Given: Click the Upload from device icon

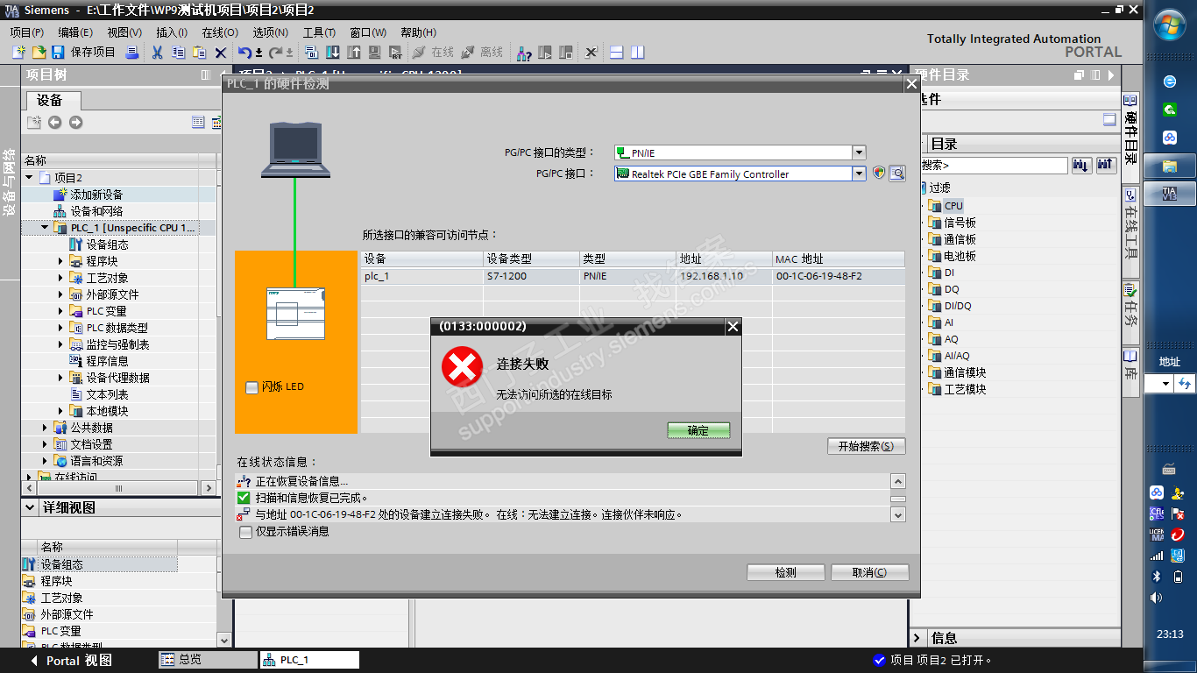Looking at the screenshot, I should pyautogui.click(x=354, y=53).
